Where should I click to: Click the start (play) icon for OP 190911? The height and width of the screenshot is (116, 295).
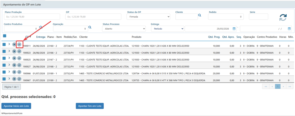pos(14,45)
